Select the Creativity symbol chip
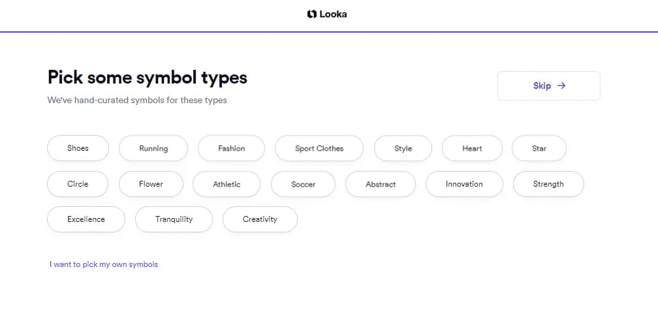658x312 pixels. (x=260, y=219)
